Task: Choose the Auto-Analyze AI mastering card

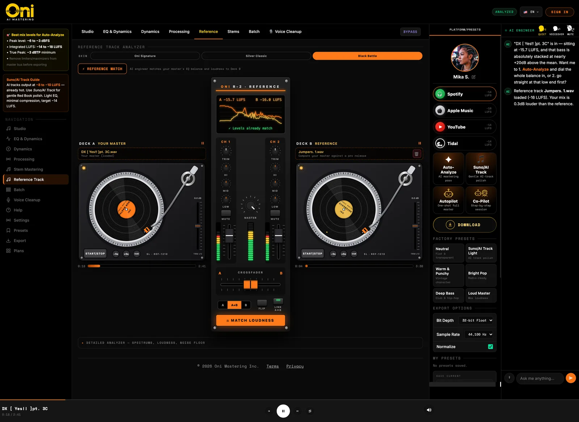Action: coord(448,169)
